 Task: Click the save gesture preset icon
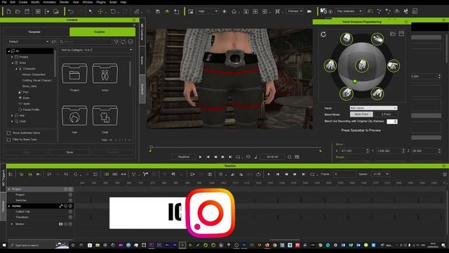point(401,34)
